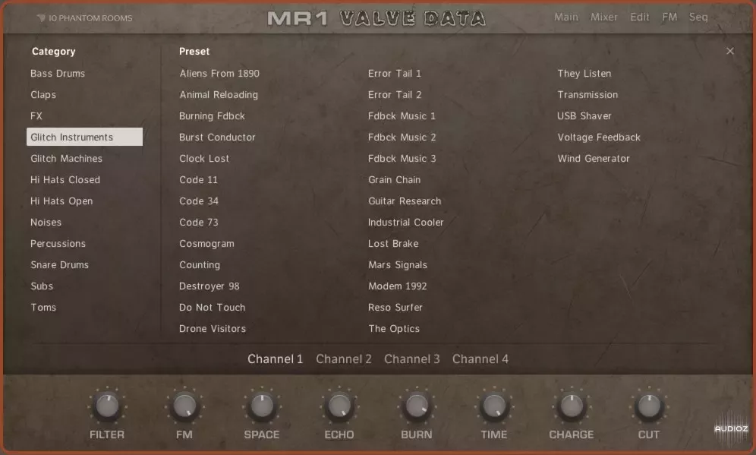Click the BURN knob
This screenshot has height=455, width=756.
(416, 407)
